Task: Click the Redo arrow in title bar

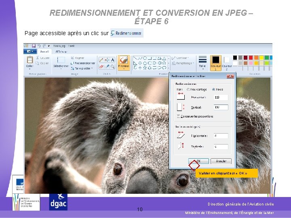Action: (x=44, y=46)
